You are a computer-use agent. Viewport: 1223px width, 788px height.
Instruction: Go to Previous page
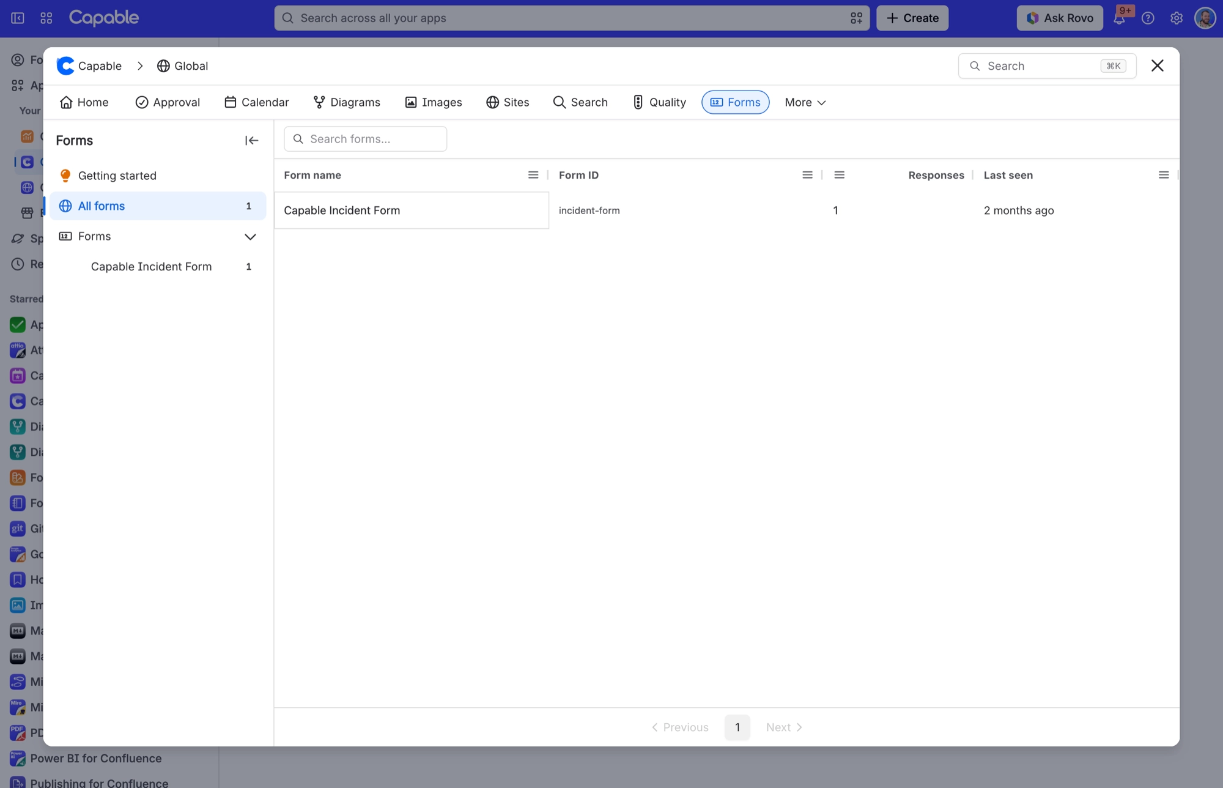(x=680, y=727)
